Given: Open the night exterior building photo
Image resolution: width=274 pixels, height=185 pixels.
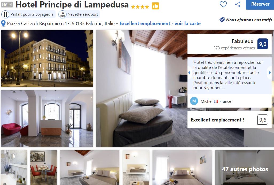Looking at the screenshot, I should 47,58.
